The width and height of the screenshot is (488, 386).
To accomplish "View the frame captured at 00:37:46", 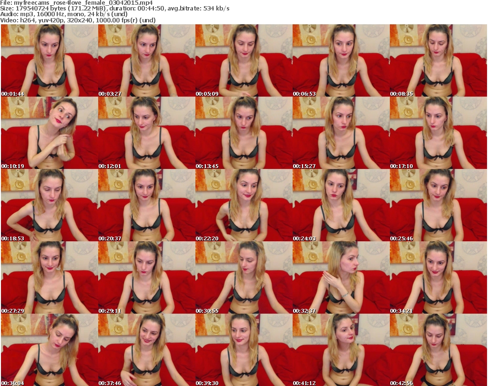I will coord(147,350).
